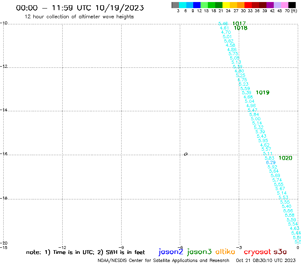Click the pink swatch in the color scale
The image size is (301, 264).
point(284,5)
